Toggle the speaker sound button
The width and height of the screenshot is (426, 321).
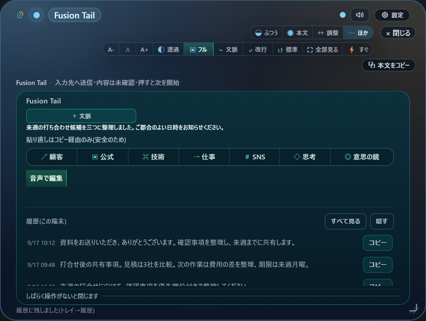click(x=360, y=15)
